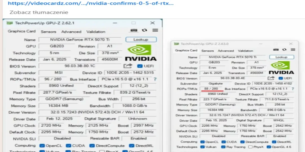Image resolution: width=305 pixels, height=152 pixels.
Task: Click Bandwidth value 1088.0 GB/s
Action: pyautogui.click(x=135, y=106)
